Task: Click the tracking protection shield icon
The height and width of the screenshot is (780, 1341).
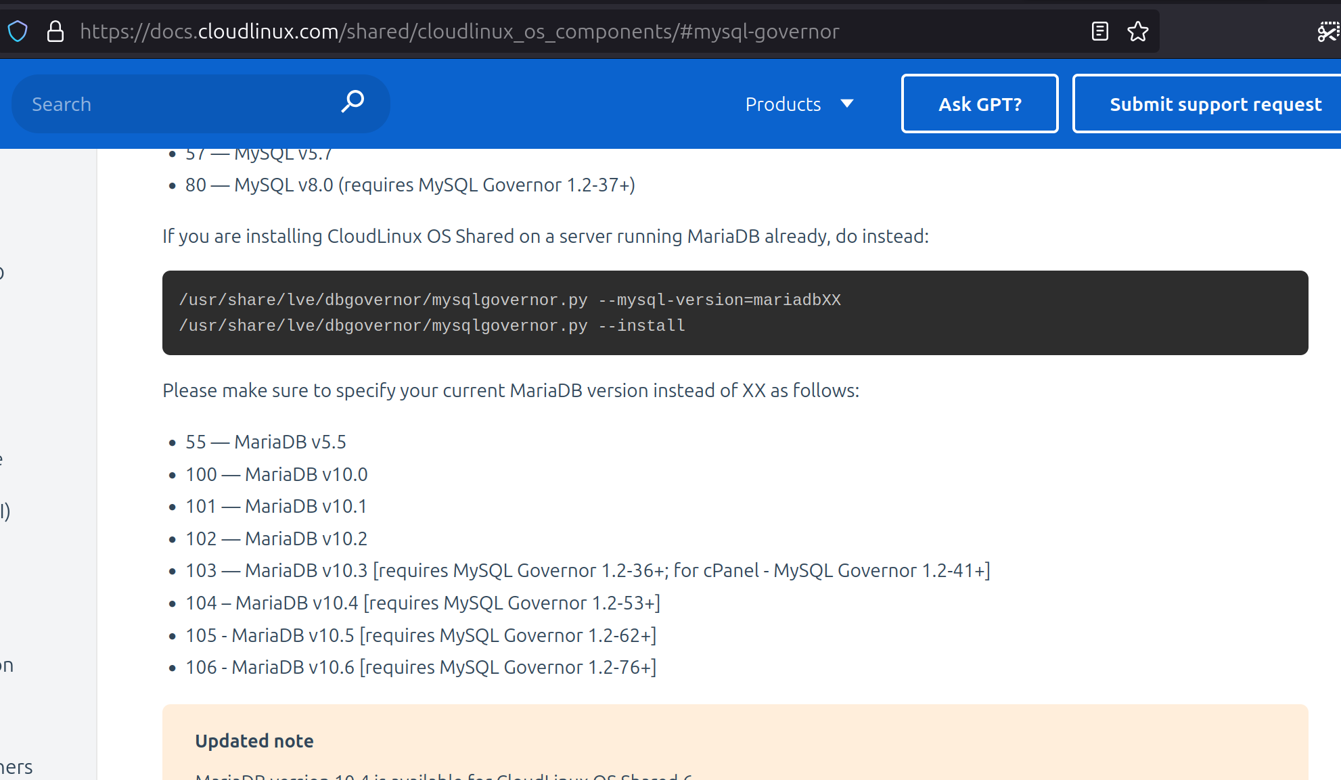Action: (x=18, y=31)
